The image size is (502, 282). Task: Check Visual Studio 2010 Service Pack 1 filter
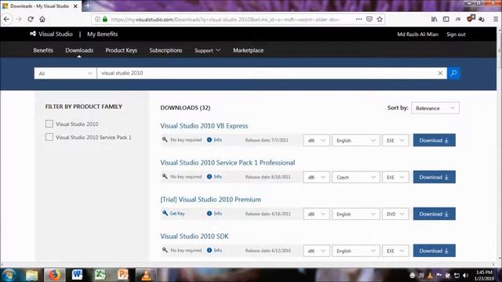click(x=49, y=137)
